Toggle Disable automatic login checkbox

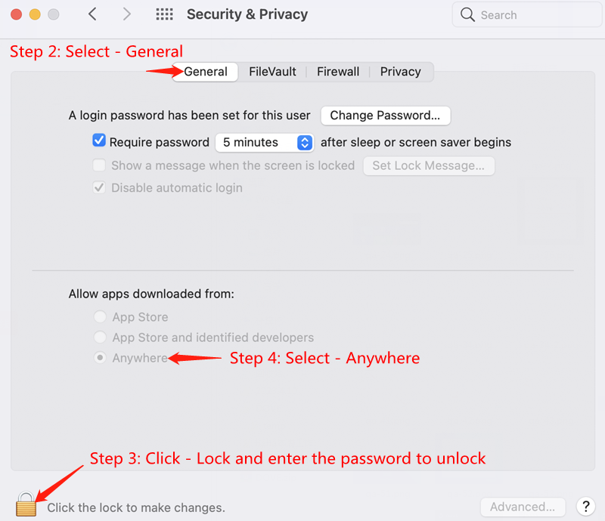pos(99,188)
